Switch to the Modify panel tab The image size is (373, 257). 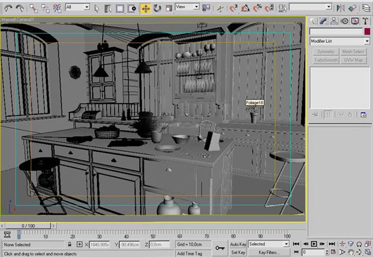[x=324, y=21]
